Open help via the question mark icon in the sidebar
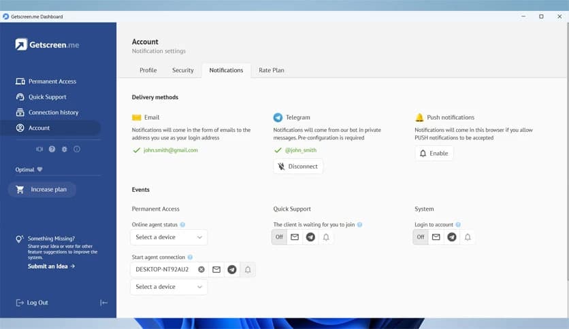 tap(52, 150)
